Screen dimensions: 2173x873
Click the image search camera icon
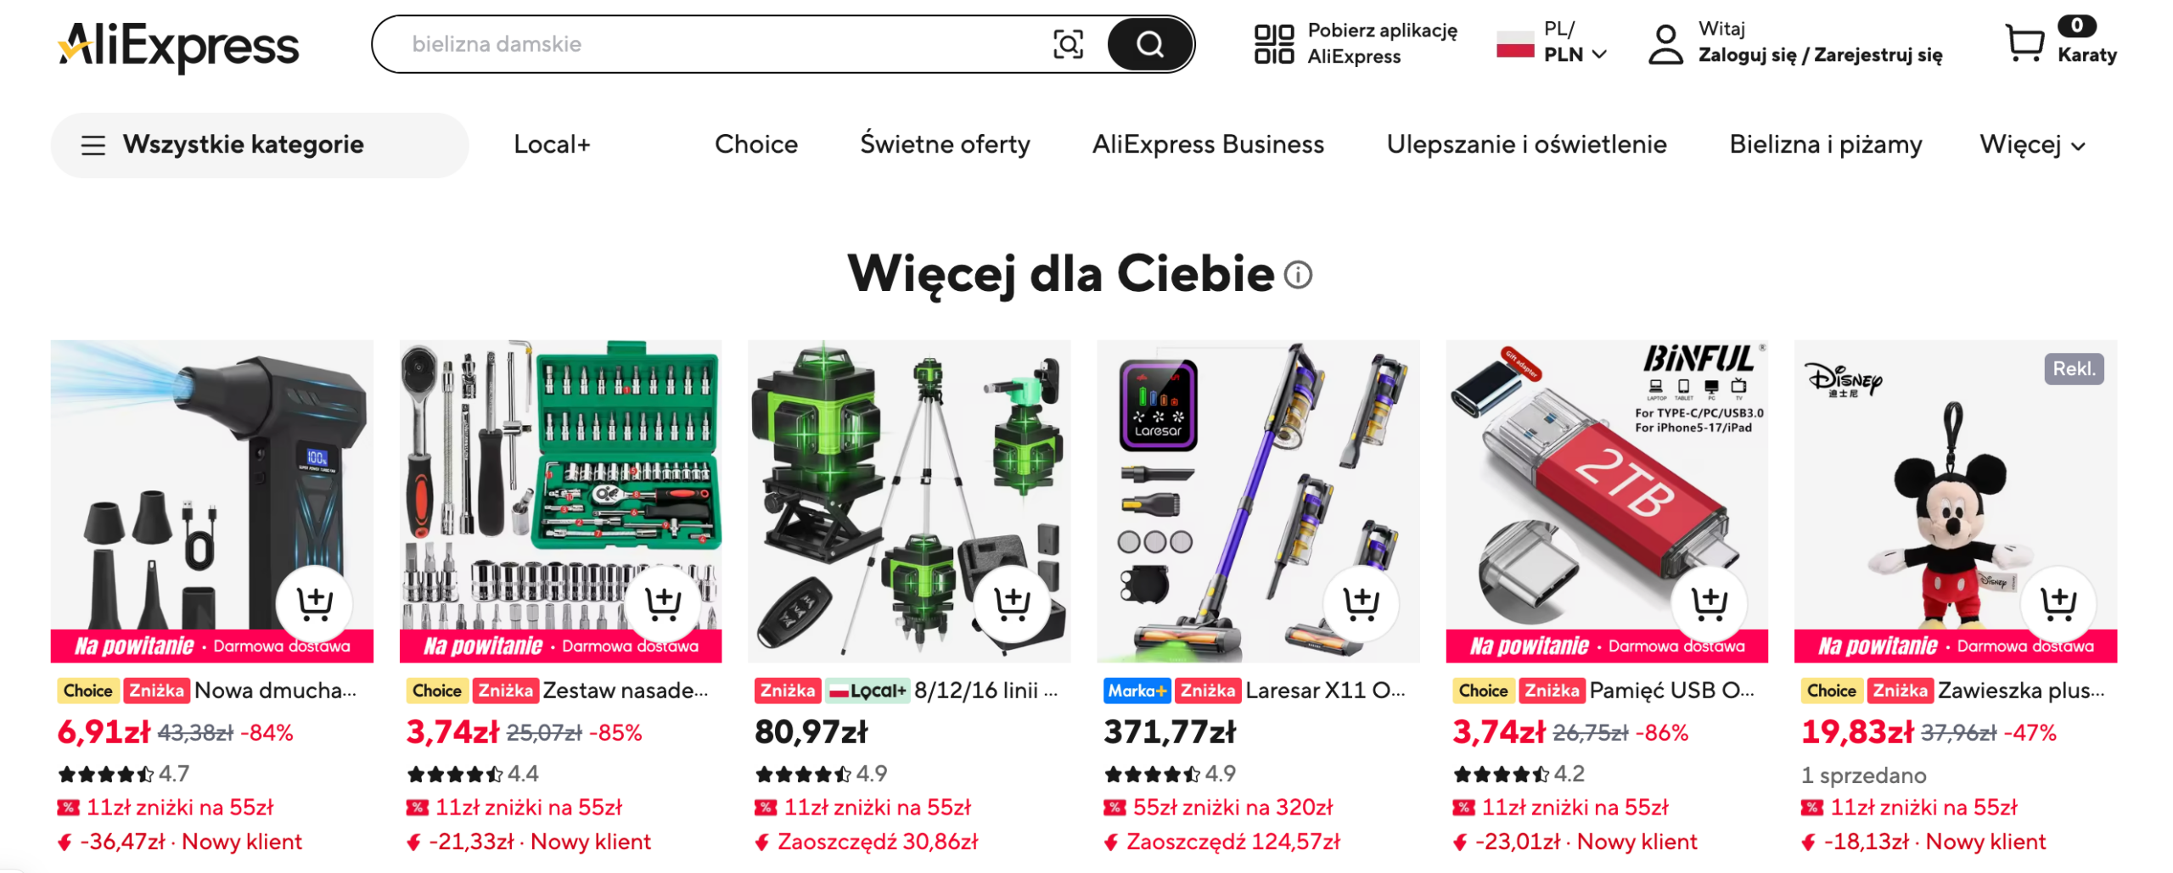[x=1067, y=44]
